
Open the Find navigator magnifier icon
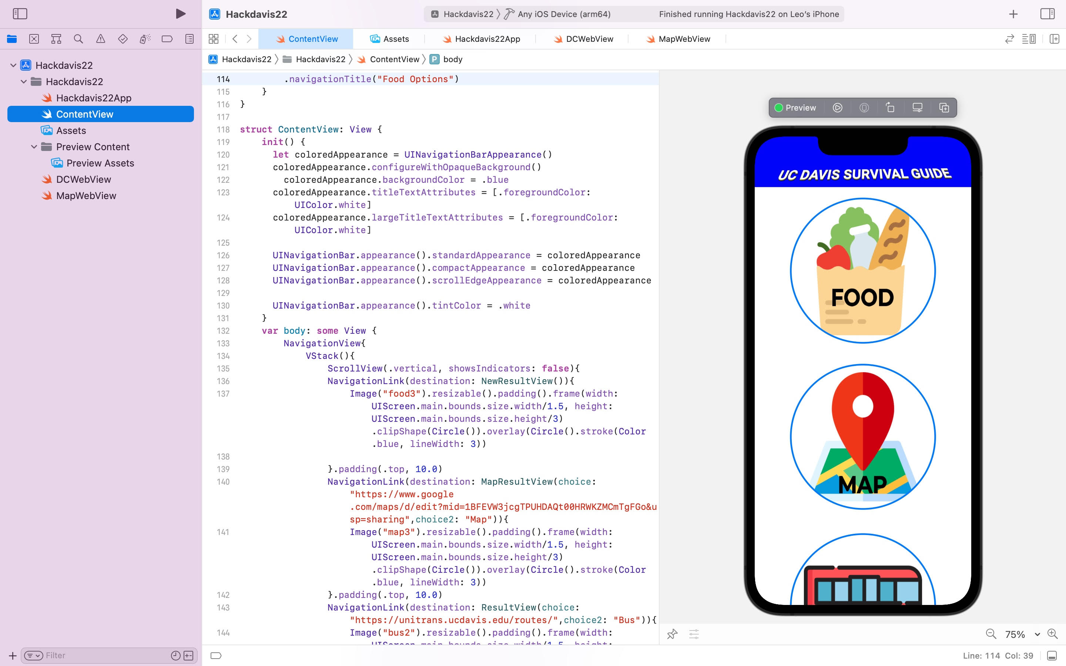tap(78, 39)
